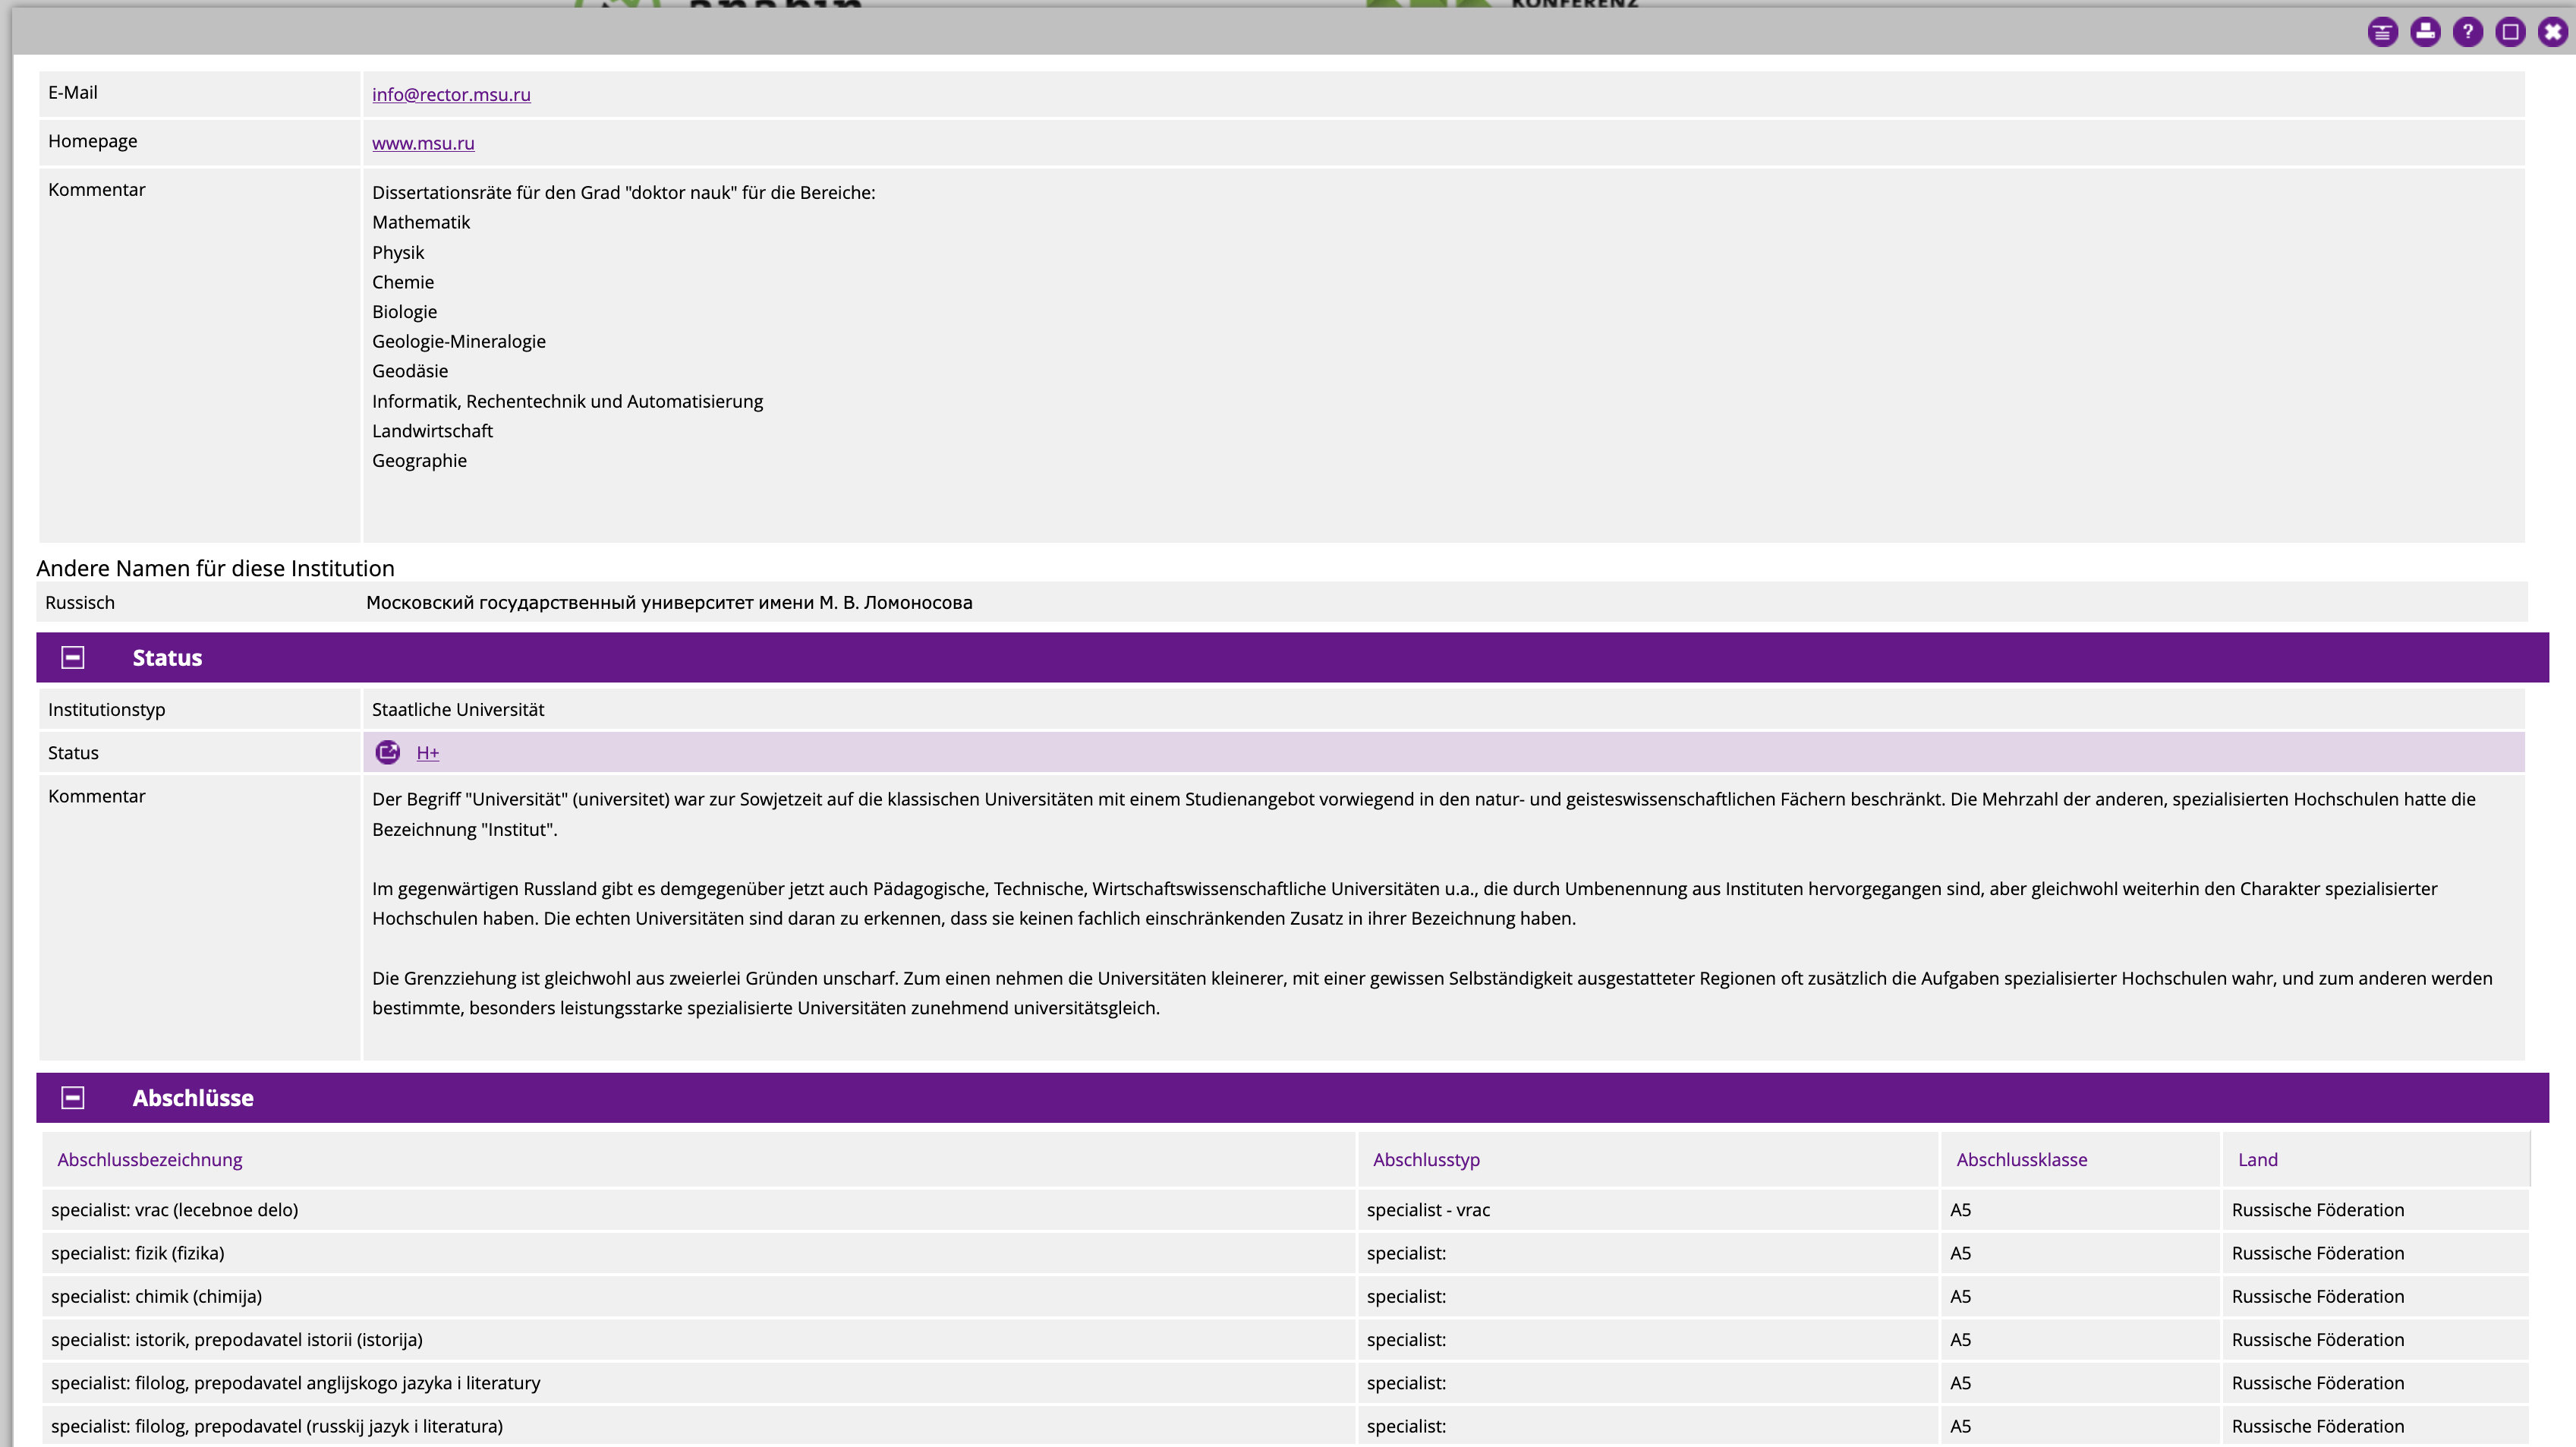The width and height of the screenshot is (2576, 1447).
Task: Collapse the Status section
Action: (72, 657)
